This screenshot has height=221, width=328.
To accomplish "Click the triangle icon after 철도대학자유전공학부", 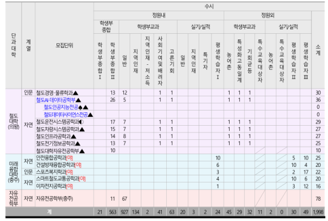I will 82,151.
